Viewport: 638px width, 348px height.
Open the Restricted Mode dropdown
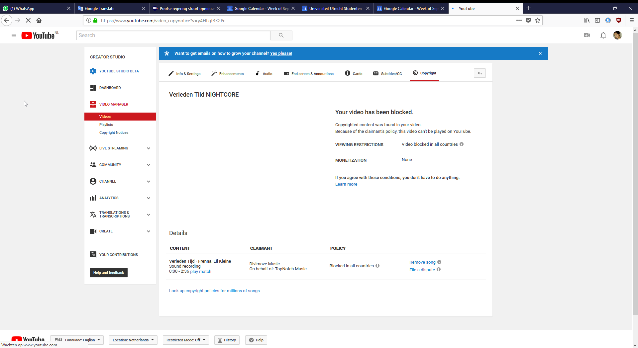(x=186, y=340)
